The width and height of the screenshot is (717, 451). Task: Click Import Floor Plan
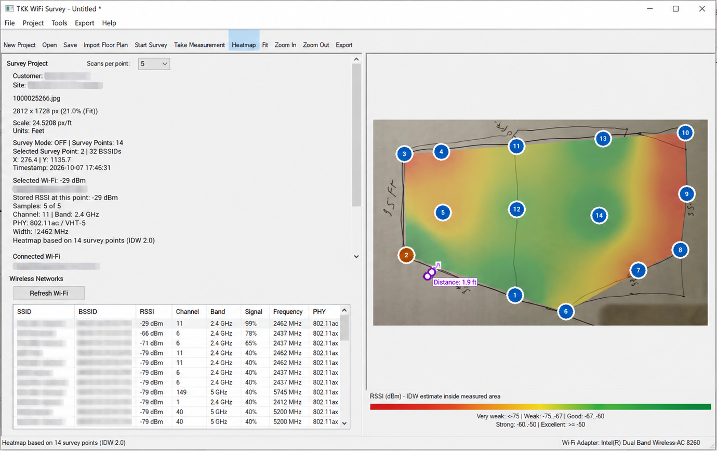(106, 45)
